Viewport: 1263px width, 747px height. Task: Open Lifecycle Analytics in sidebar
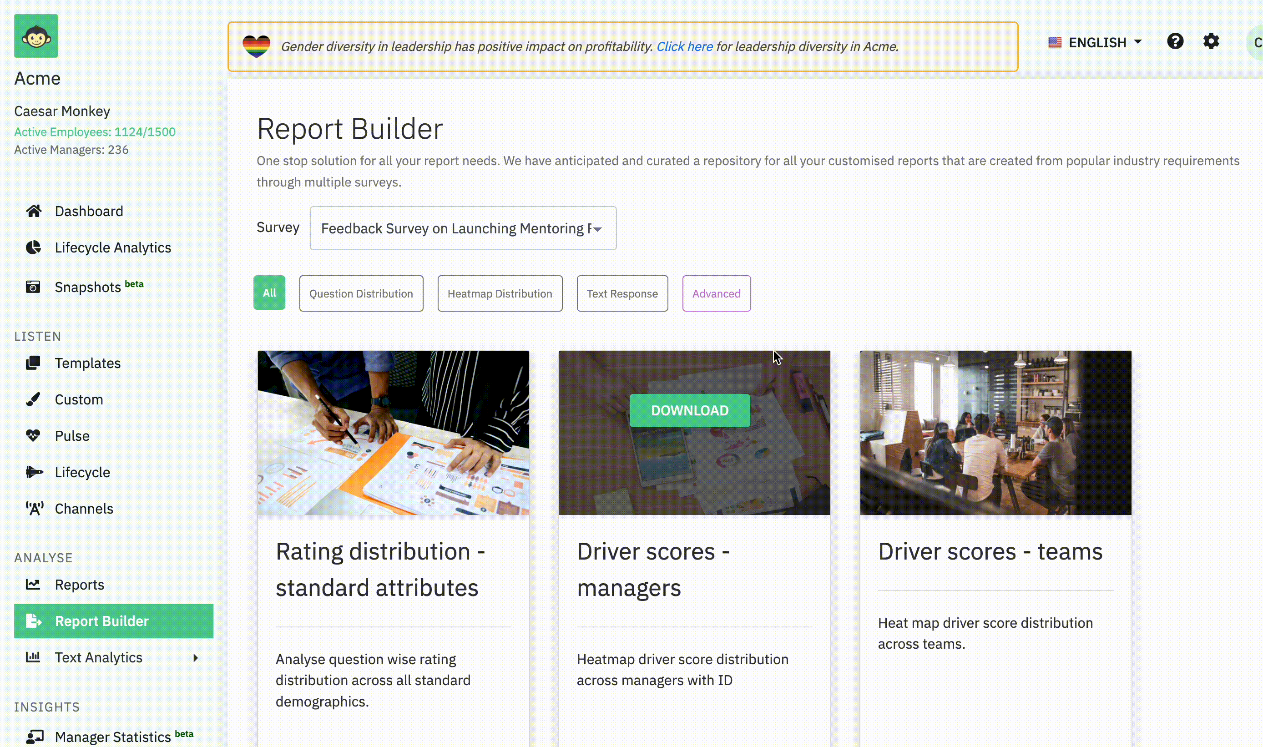click(113, 247)
